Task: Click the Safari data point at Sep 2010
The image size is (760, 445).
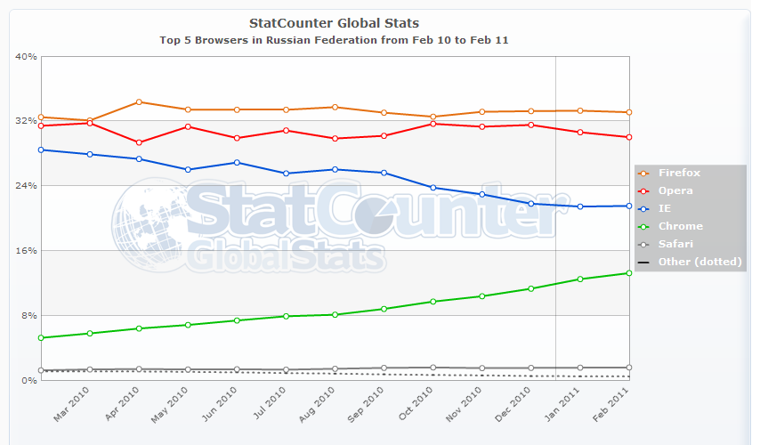Action: 384,368
